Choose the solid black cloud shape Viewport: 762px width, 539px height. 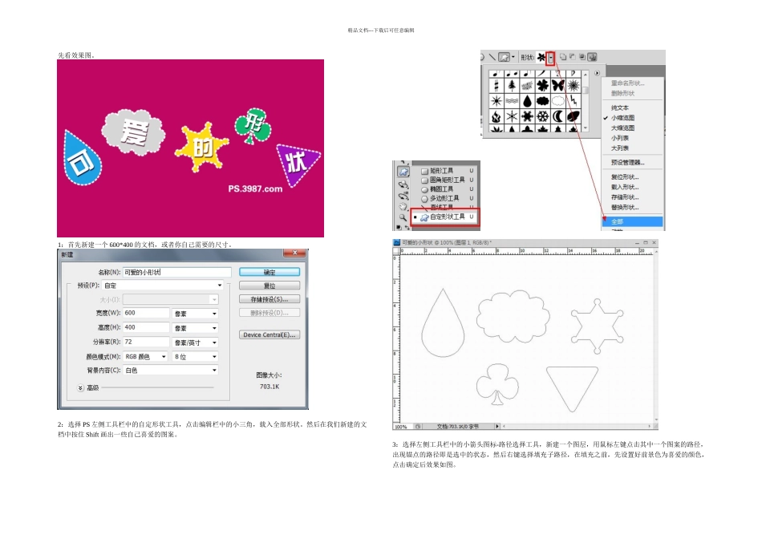coord(542,101)
